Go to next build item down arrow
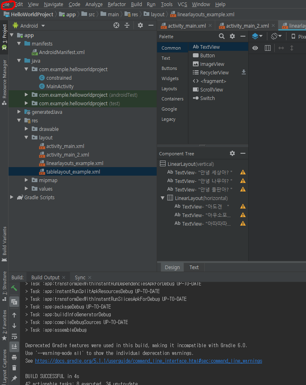This screenshot has height=385, width=306. click(14, 326)
